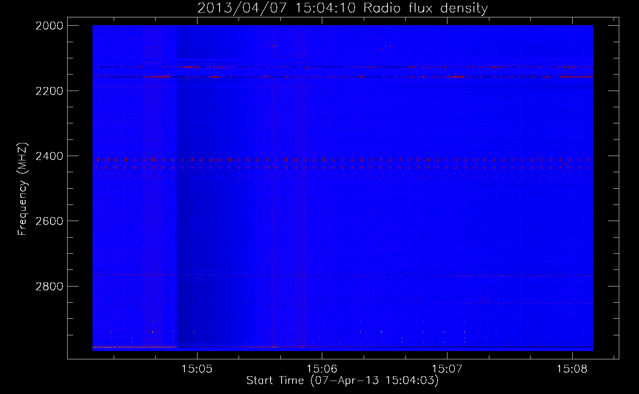639x394 pixels.
Task: Click the 2600 frequency tick label
Action: click(x=49, y=221)
